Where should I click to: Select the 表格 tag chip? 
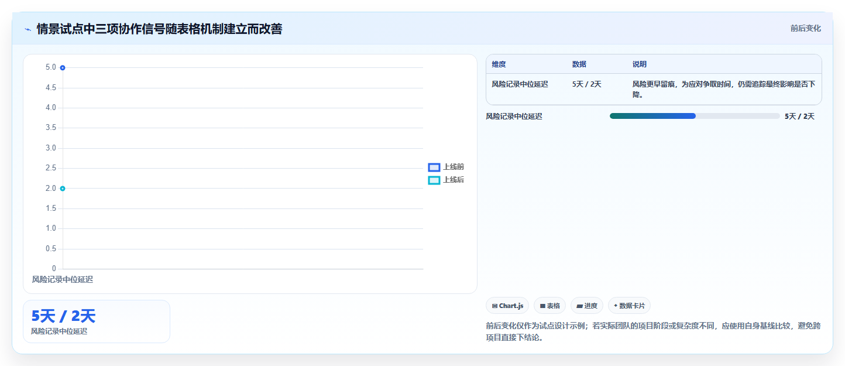click(x=549, y=306)
